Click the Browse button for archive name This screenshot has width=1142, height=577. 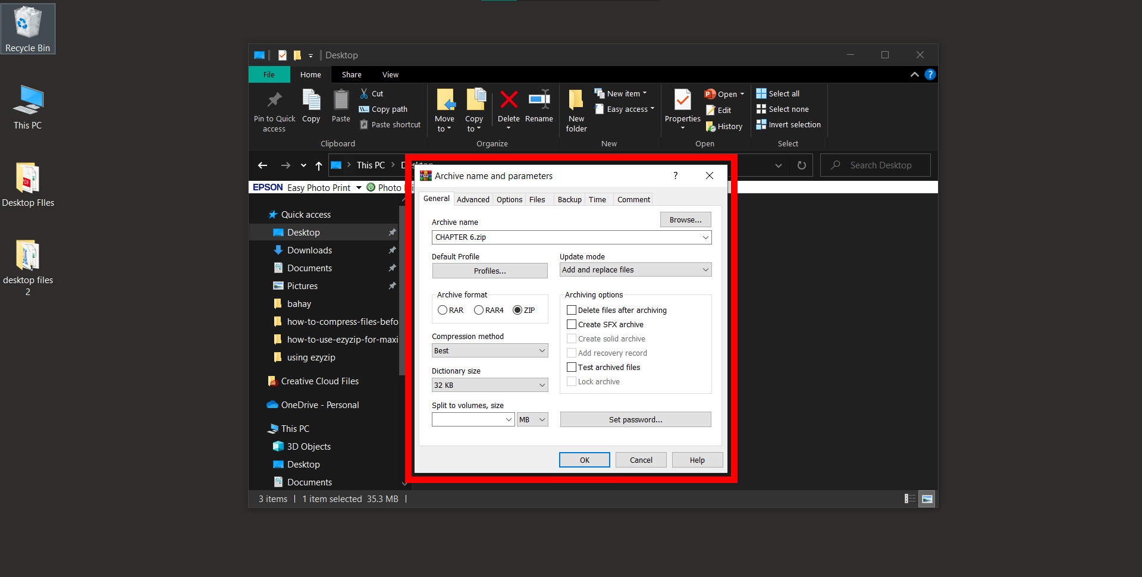point(685,219)
